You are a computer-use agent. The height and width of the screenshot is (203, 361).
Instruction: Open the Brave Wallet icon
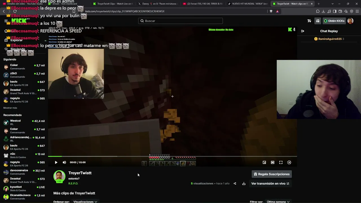pos(340,11)
